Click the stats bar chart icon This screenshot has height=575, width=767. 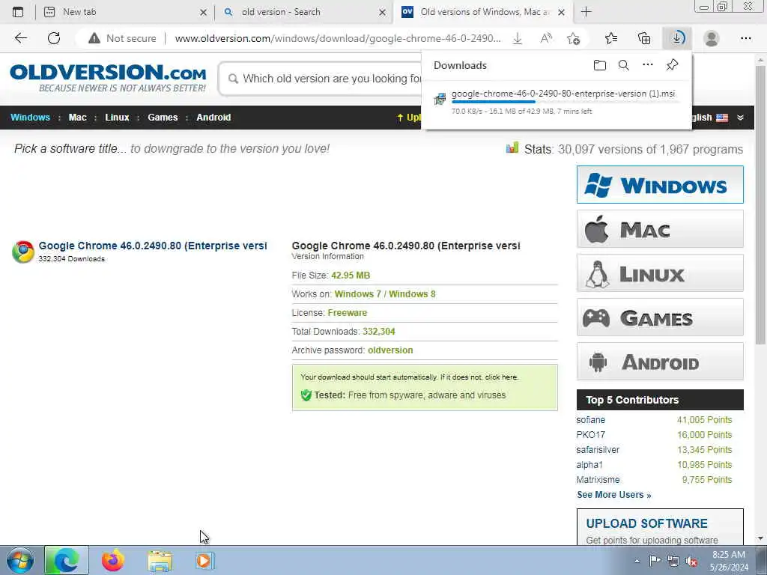click(512, 147)
